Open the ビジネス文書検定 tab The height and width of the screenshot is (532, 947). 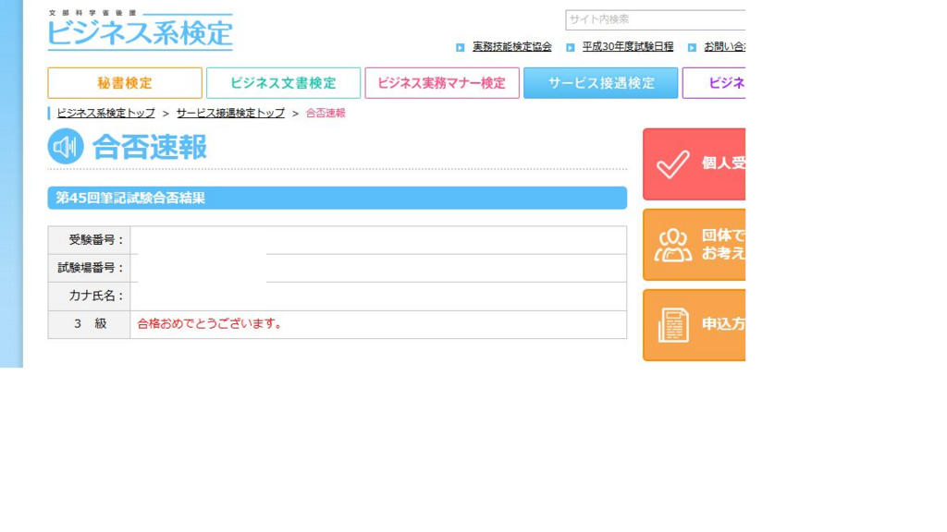tap(283, 83)
